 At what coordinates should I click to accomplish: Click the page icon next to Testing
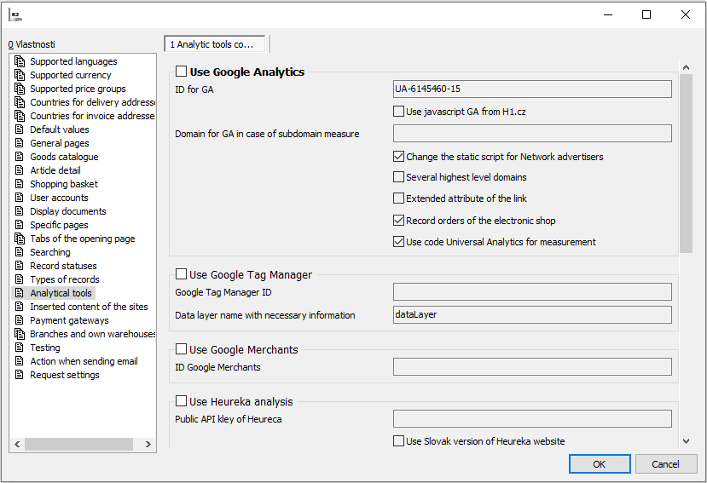tap(21, 348)
